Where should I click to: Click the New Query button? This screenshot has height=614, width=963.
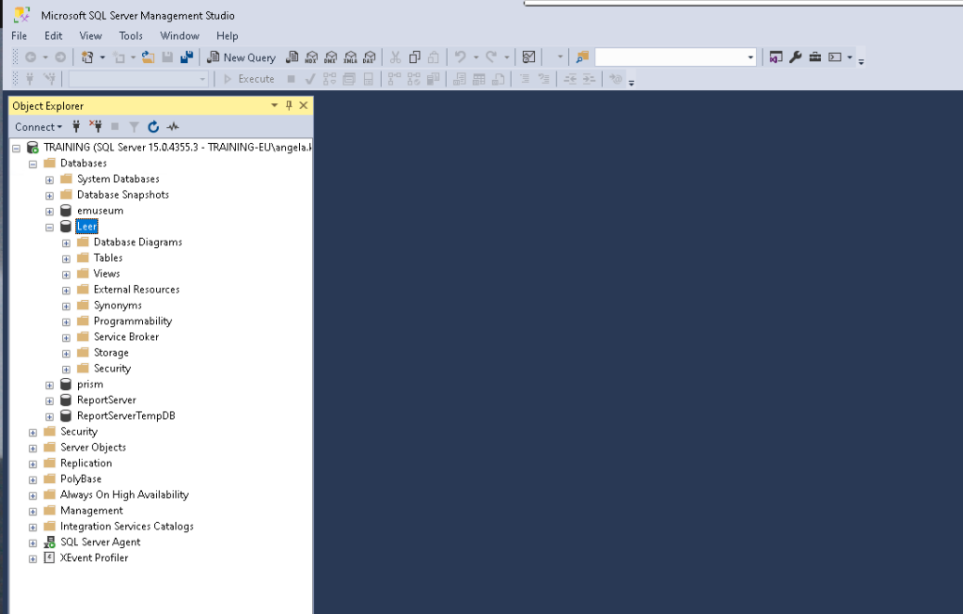pyautogui.click(x=242, y=57)
